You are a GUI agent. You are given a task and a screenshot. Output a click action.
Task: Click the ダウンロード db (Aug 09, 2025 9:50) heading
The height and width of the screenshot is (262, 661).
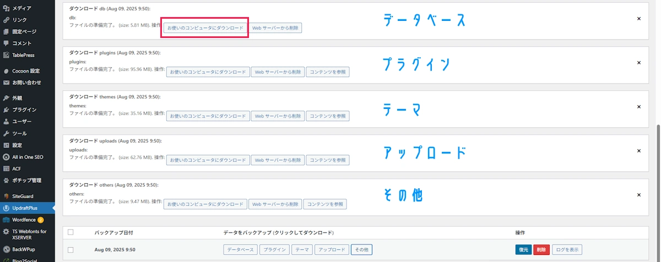110,8
